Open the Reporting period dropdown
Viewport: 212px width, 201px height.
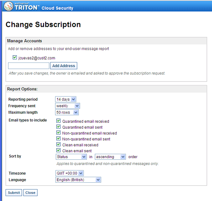point(66,99)
